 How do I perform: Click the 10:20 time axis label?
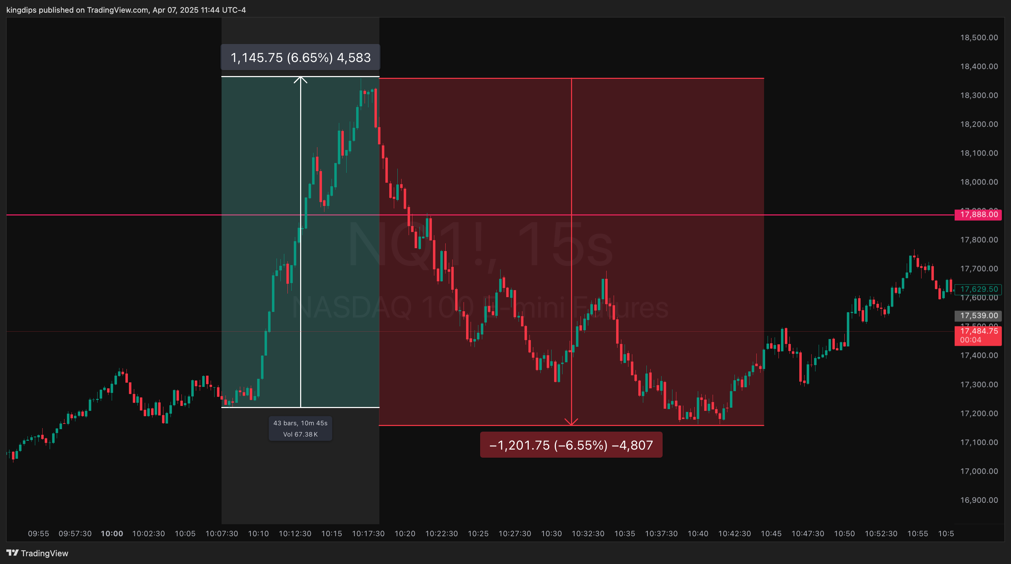pos(405,533)
